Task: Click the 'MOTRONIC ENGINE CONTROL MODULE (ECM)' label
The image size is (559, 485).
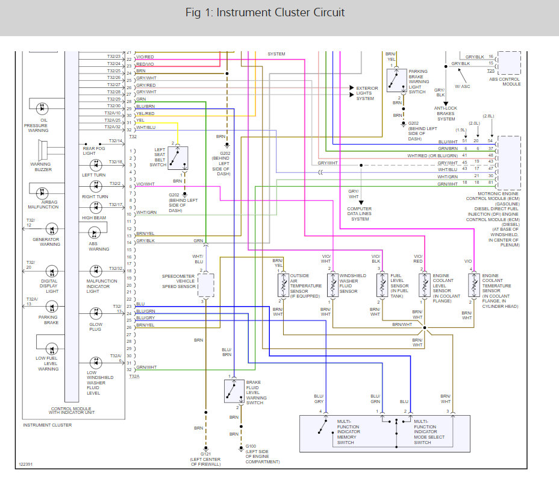Action: 493,196
